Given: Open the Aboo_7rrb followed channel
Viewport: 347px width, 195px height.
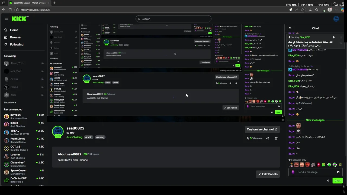Looking at the screenshot, I should [x=24, y=63].
